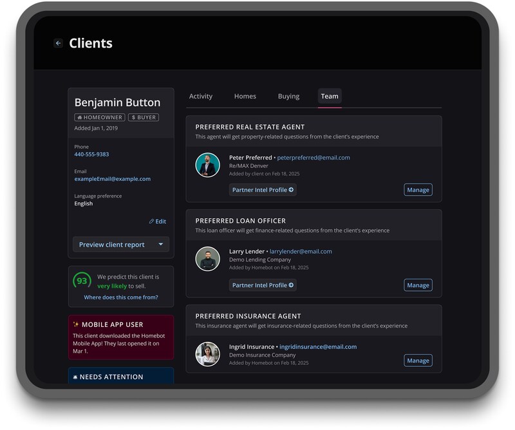Switch to the Activity tab
This screenshot has width=515, height=430.
[201, 97]
